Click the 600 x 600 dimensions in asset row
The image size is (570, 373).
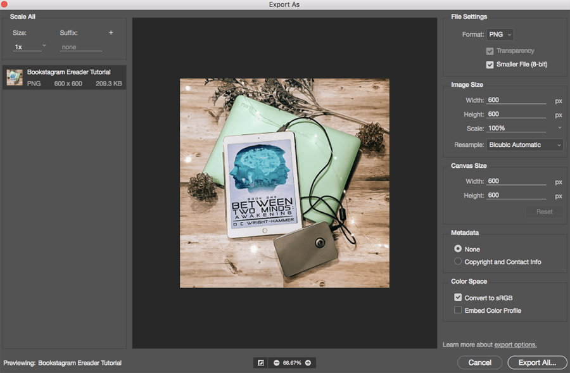(68, 84)
